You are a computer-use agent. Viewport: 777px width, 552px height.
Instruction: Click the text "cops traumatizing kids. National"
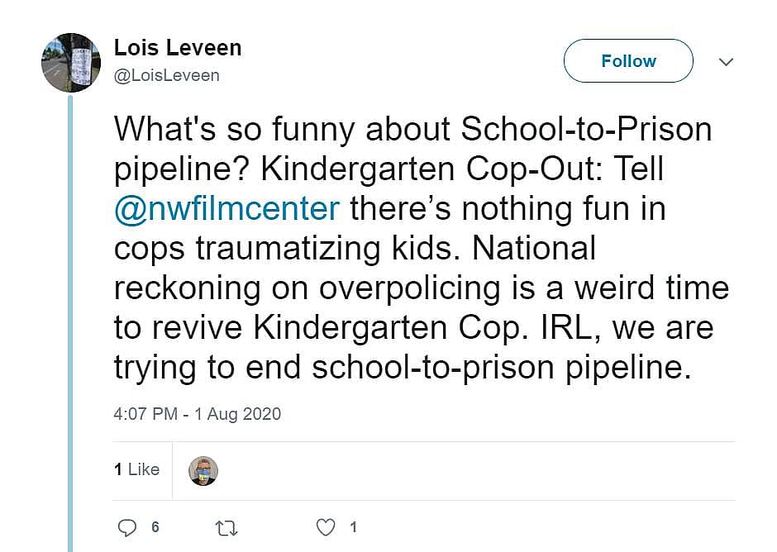point(355,248)
